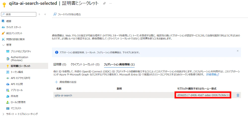Open クイック スタート in sidebar
Image resolution: width=248 pixels, height=129 pixels.
tap(14, 27)
